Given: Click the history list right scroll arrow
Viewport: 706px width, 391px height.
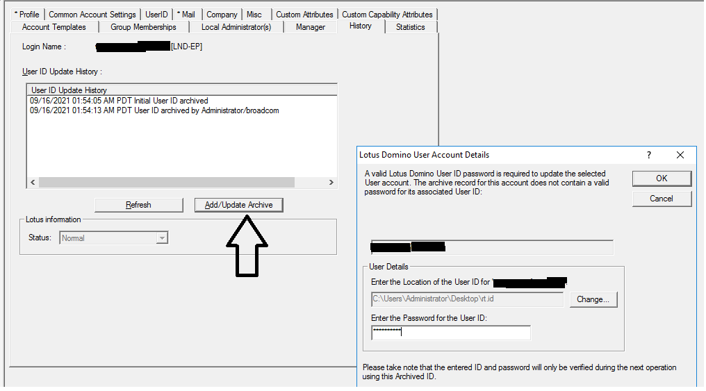Looking at the screenshot, I should 331,182.
